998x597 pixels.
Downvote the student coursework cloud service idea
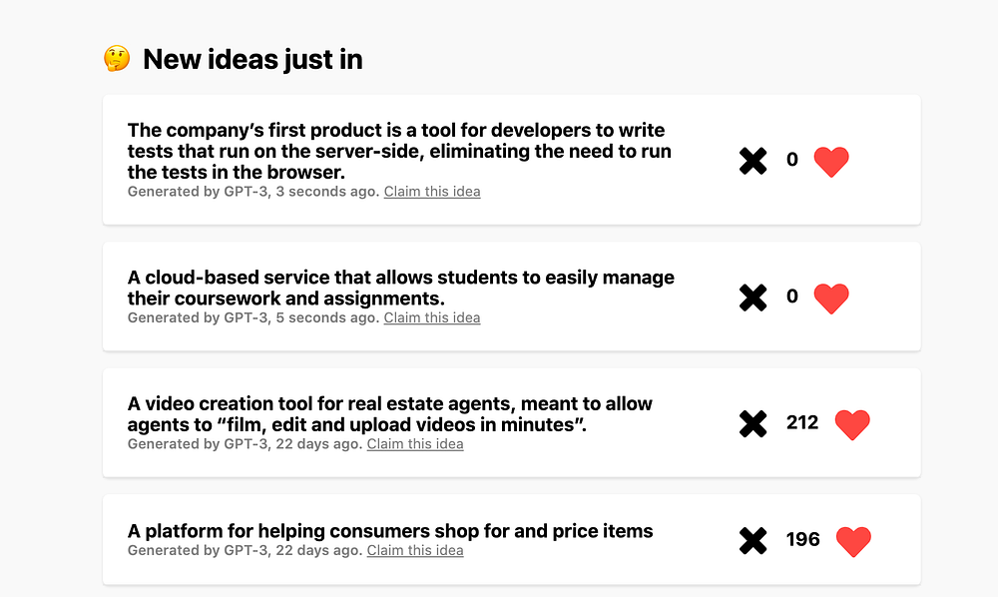(753, 297)
